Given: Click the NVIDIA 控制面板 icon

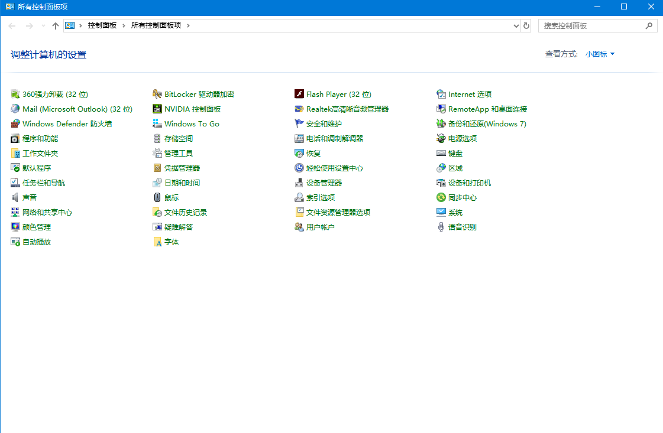Looking at the screenshot, I should 157,109.
